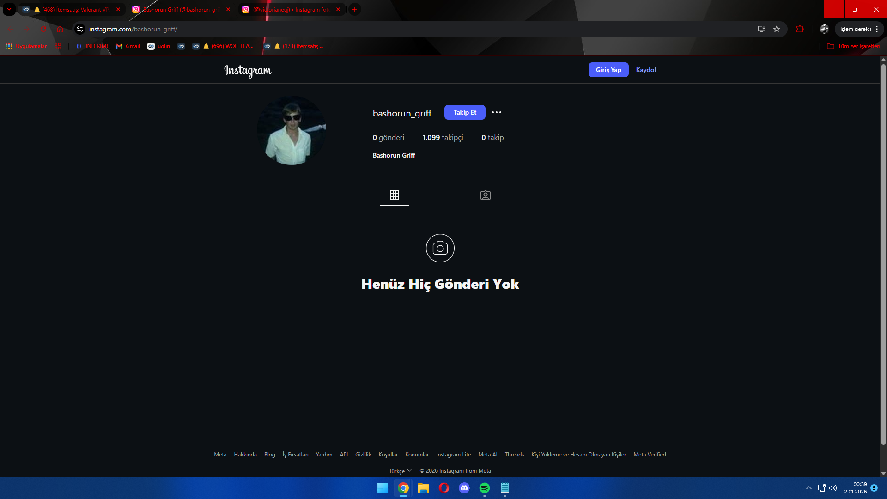
Task: Open the Kaydol sign-up link
Action: click(x=646, y=70)
